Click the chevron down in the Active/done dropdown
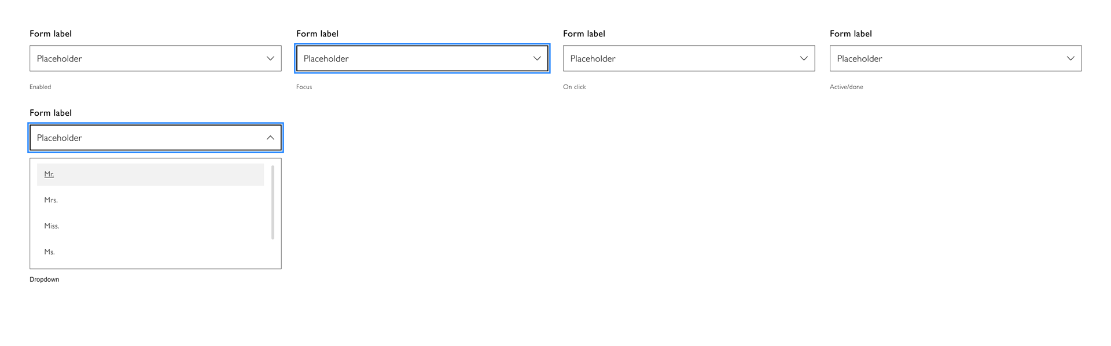1111x346 pixels. click(x=1070, y=58)
